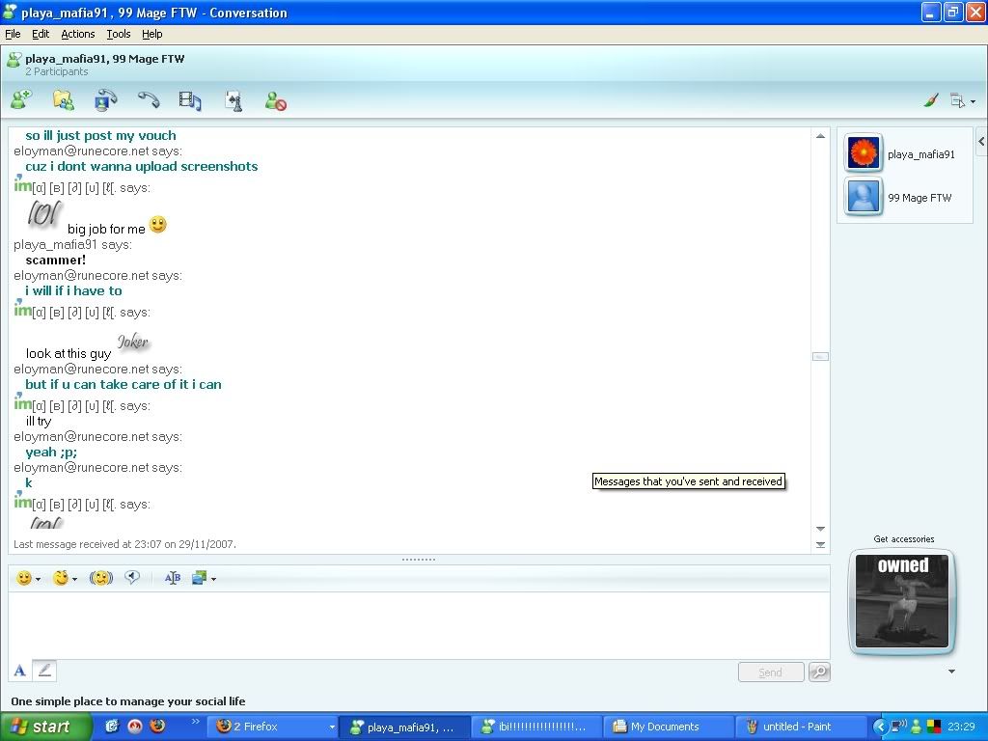Screen dimensions: 988x741
Task: Start a video call with webcam icon
Action: (x=105, y=99)
